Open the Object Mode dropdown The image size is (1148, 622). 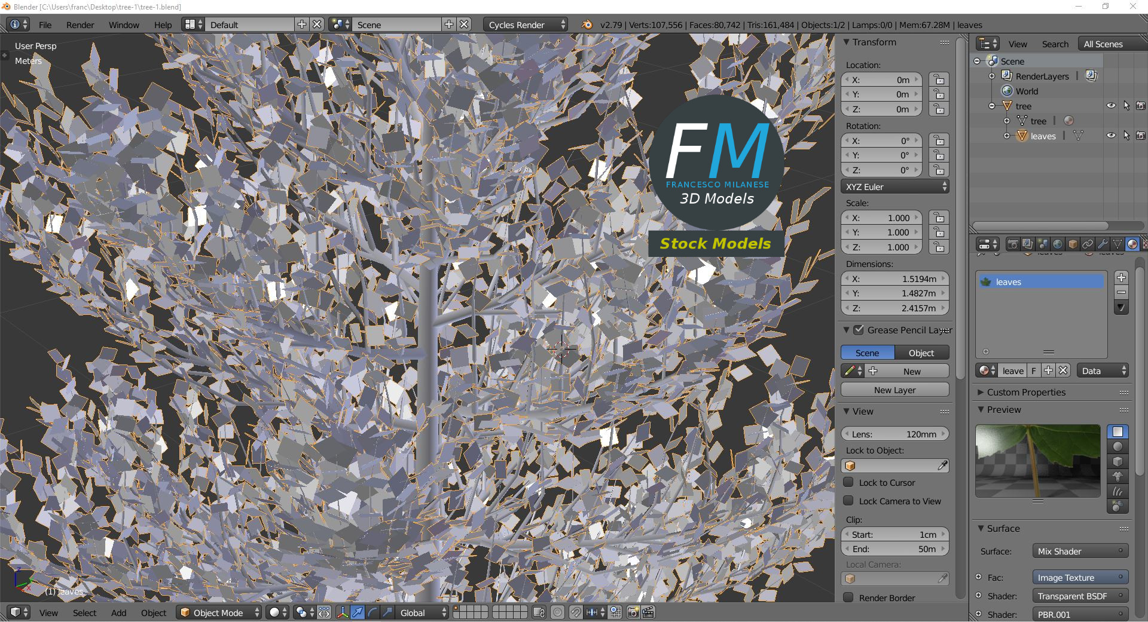click(x=219, y=612)
